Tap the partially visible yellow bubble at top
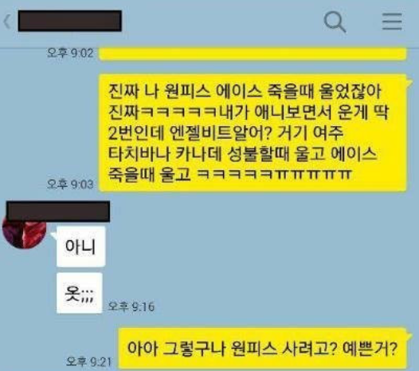419x371 pixels. [x=253, y=54]
